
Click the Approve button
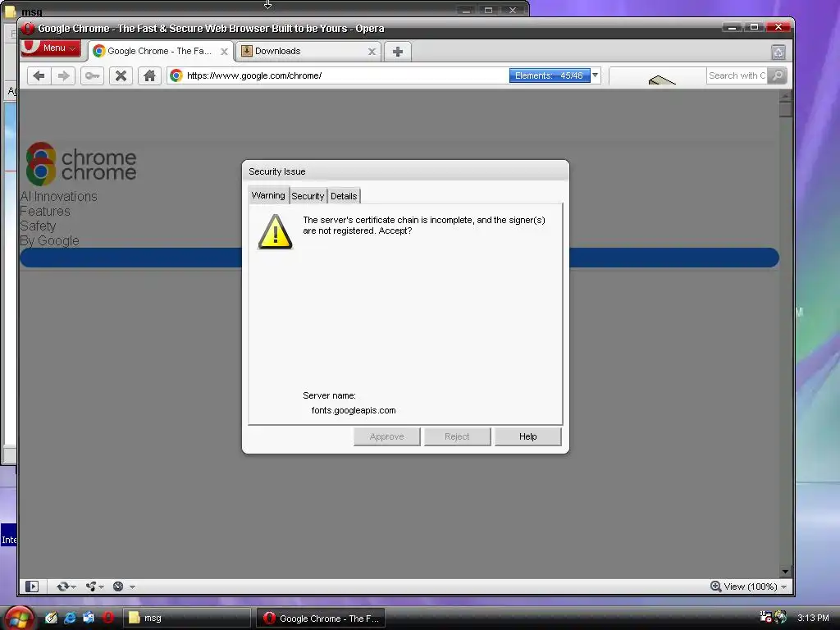pyautogui.click(x=387, y=436)
